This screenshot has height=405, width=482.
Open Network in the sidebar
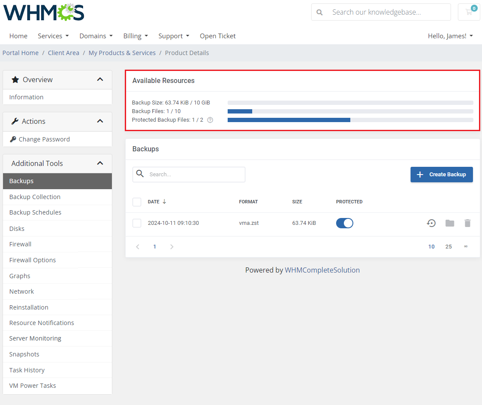(58, 291)
